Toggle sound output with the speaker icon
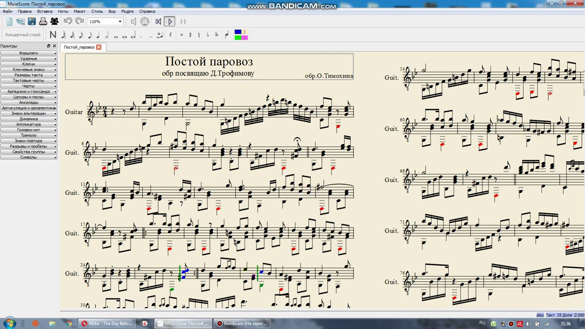The width and height of the screenshot is (585, 329). (133, 21)
